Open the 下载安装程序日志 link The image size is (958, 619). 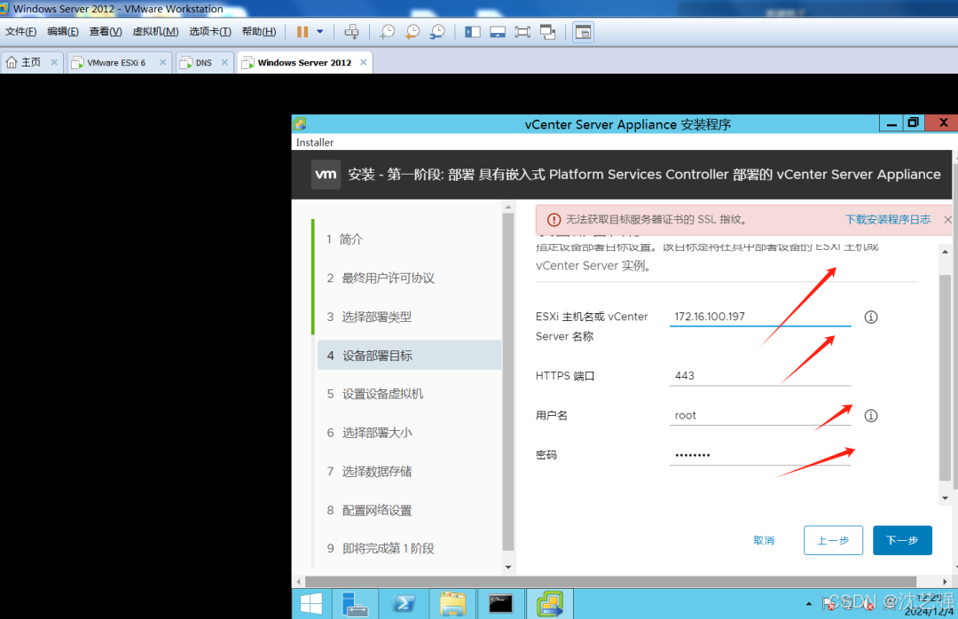[x=888, y=219]
